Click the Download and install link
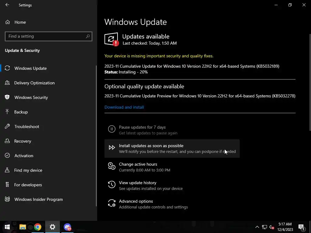This screenshot has width=311, height=233. pos(124,107)
